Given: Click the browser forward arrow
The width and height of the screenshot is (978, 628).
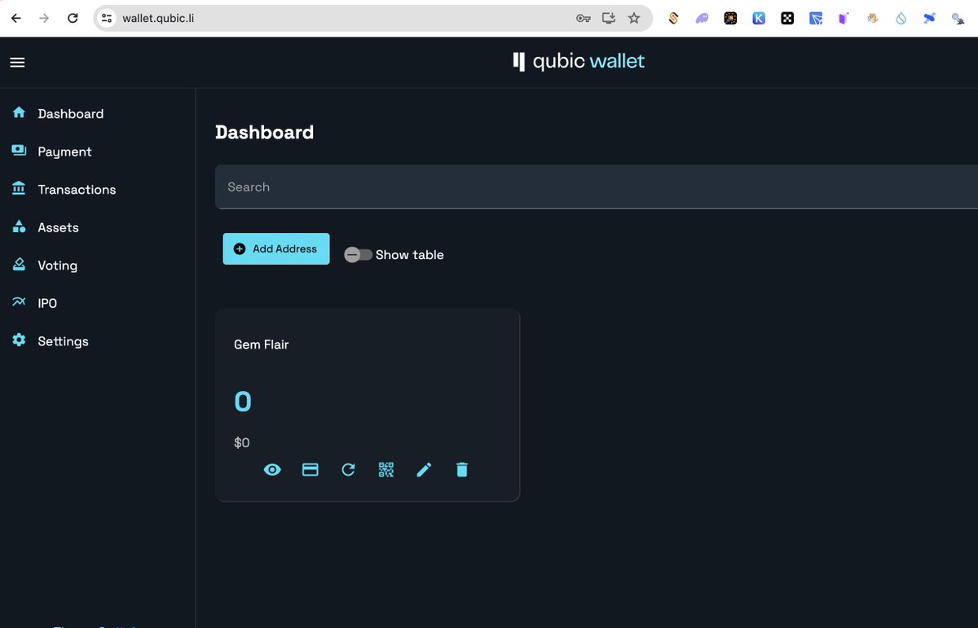Looking at the screenshot, I should point(44,18).
